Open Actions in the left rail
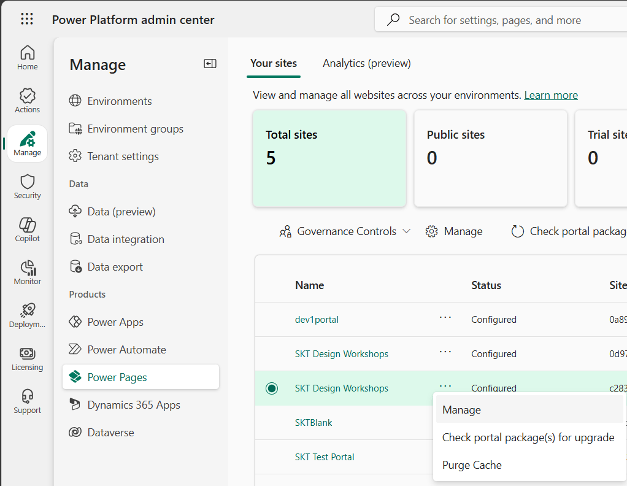627x486 pixels. click(x=27, y=101)
